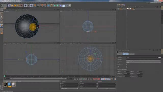Open the environment floor icon

(64, 6)
